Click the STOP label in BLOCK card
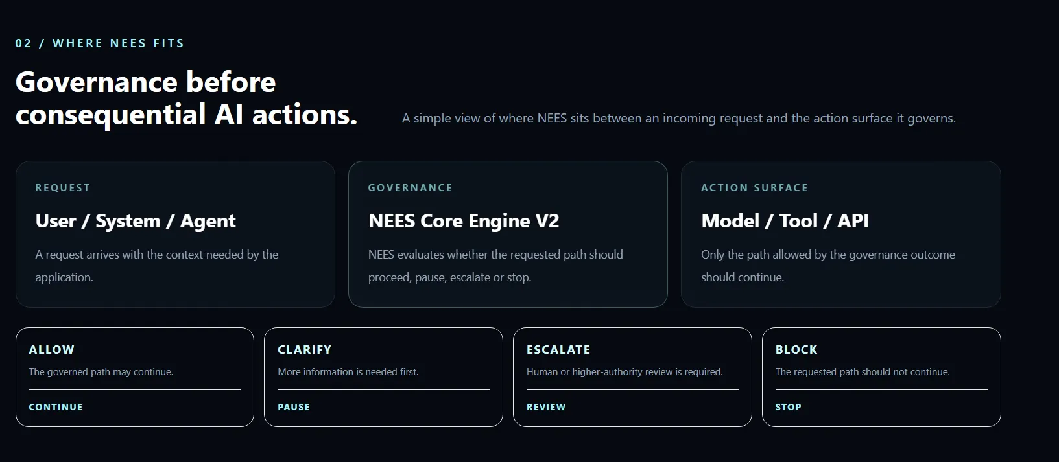Viewport: 1059px width, 462px height. coord(789,407)
